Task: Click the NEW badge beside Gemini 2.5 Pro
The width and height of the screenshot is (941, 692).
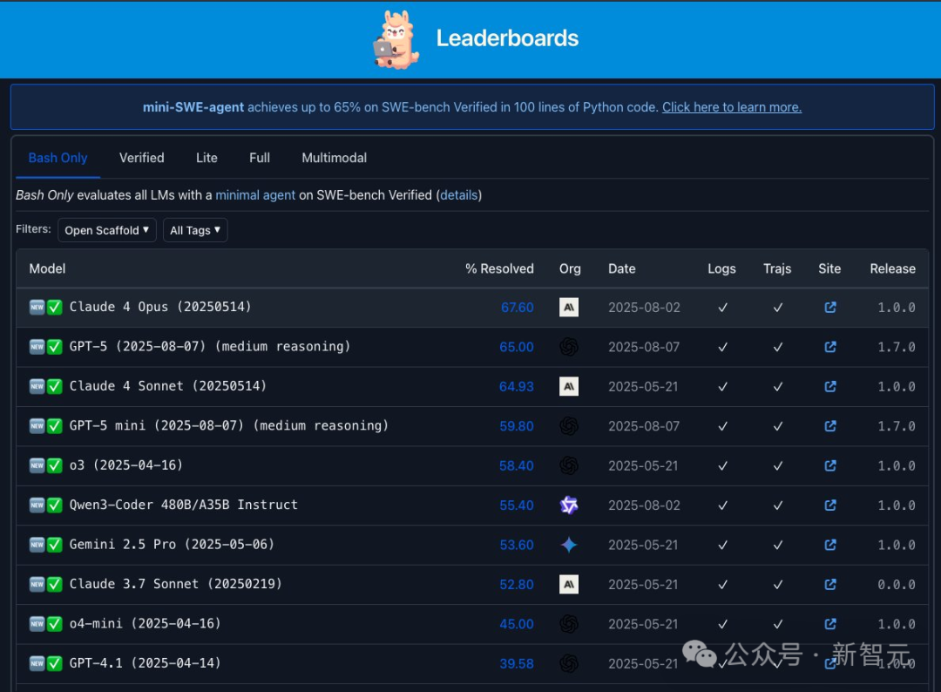Action: click(x=37, y=545)
